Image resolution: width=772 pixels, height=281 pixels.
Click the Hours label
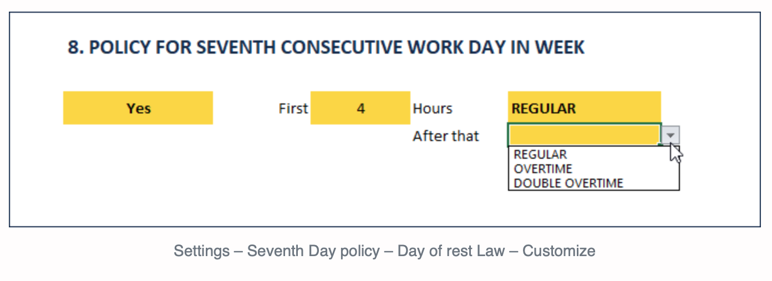coord(433,108)
